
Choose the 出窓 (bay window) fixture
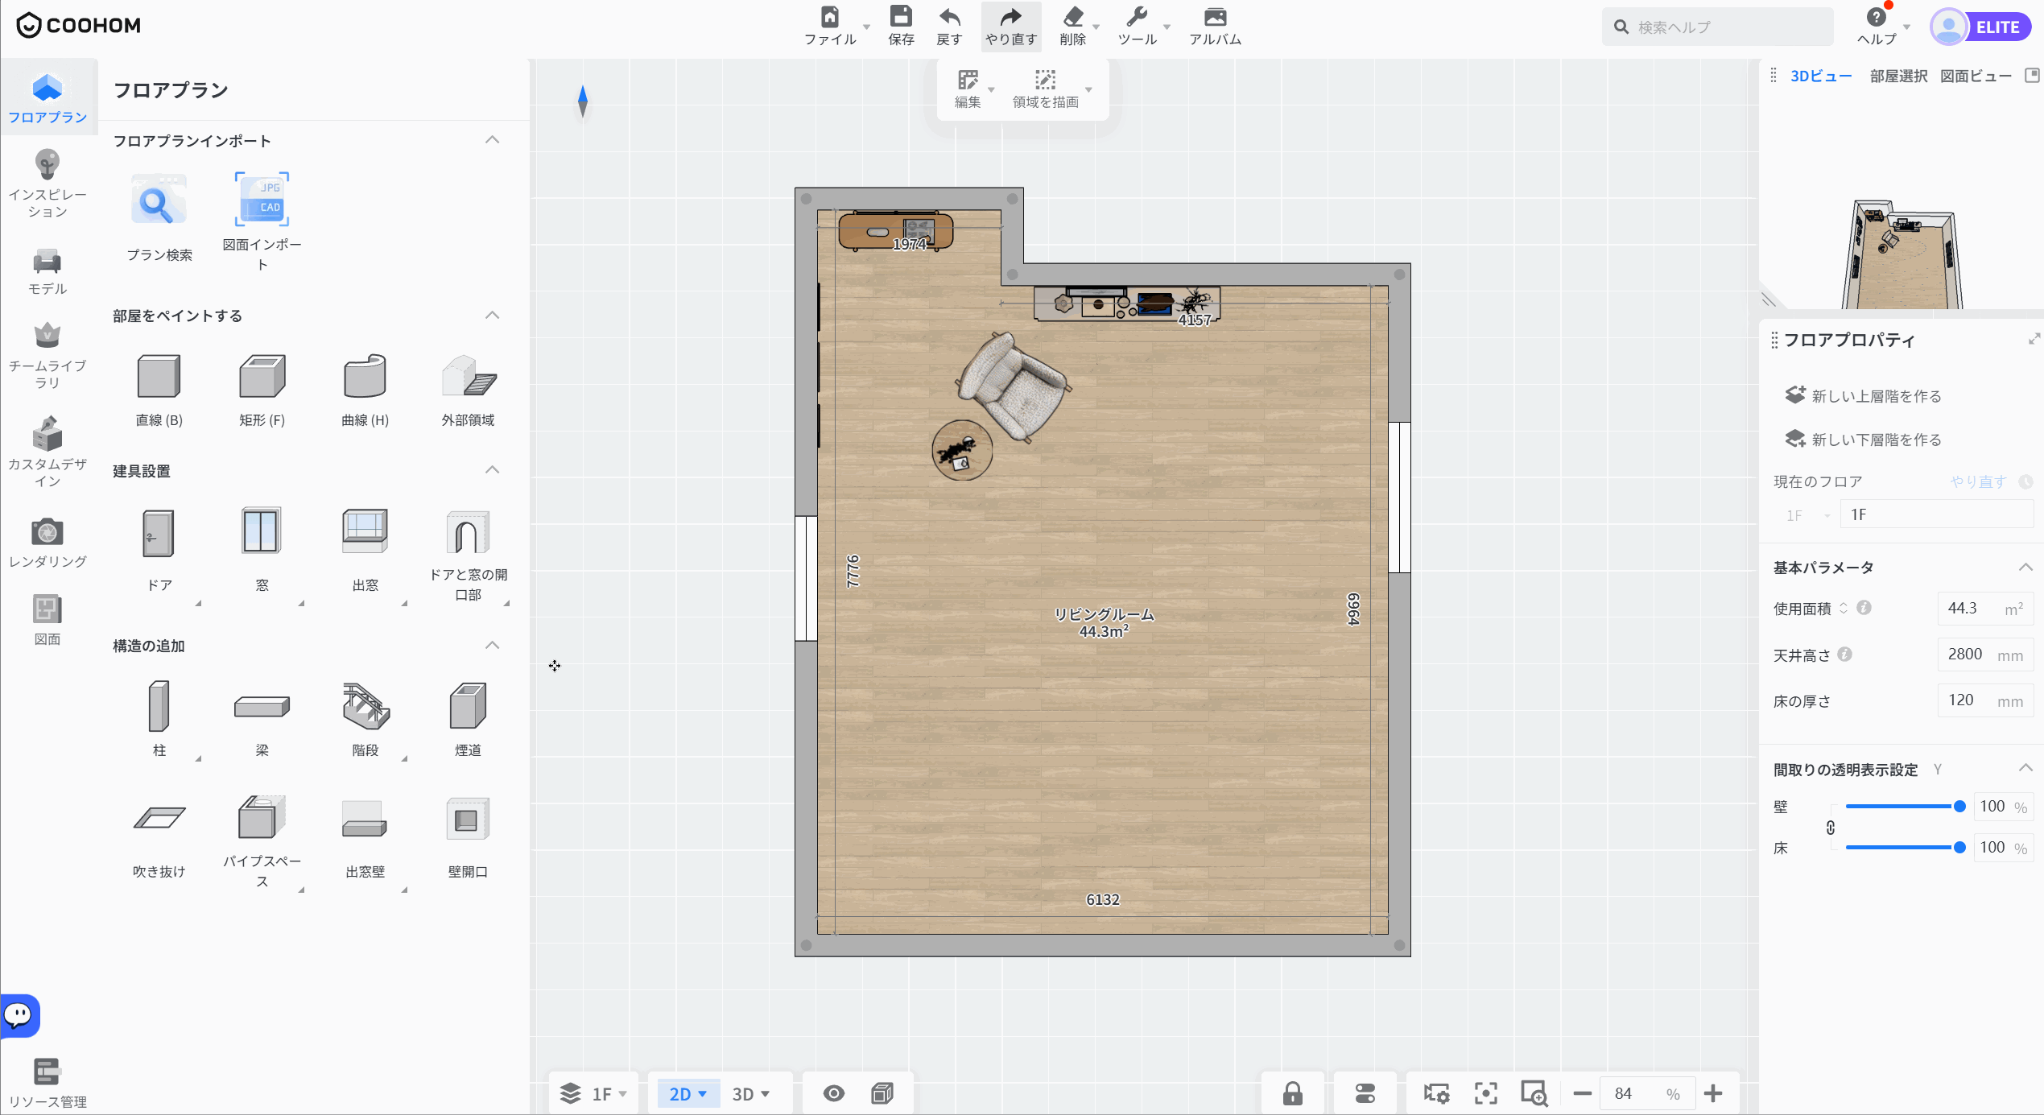pyautogui.click(x=365, y=531)
